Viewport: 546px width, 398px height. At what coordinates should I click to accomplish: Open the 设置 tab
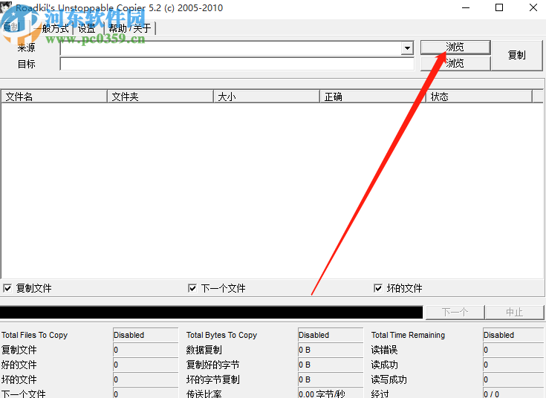click(x=87, y=28)
